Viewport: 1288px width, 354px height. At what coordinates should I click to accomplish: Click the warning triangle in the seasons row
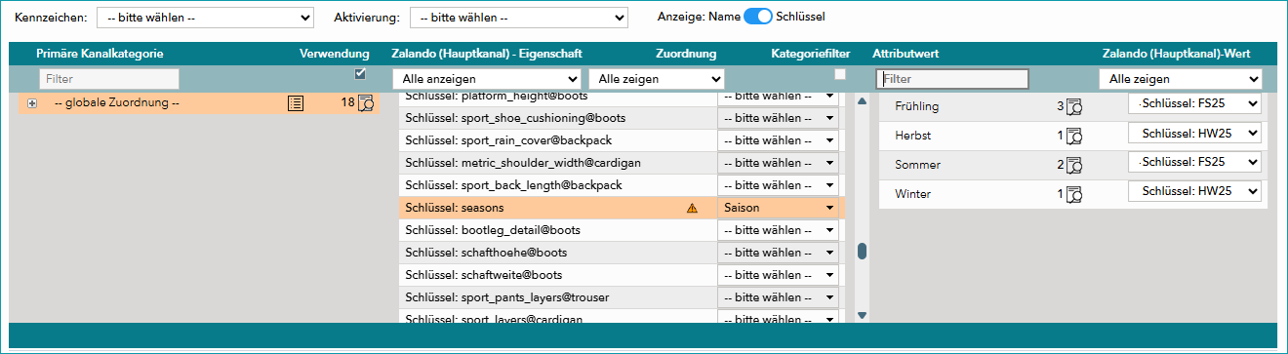pos(693,208)
